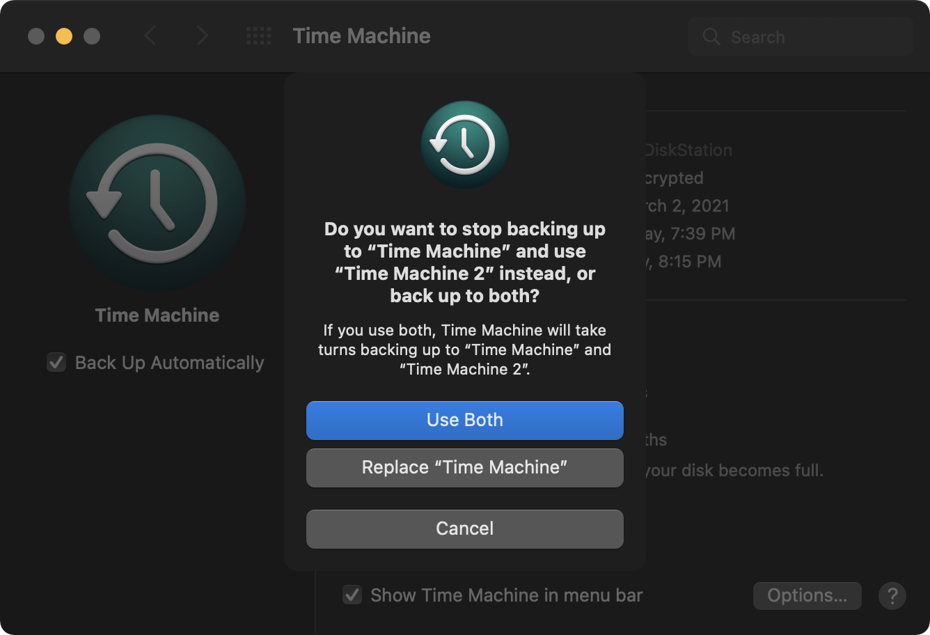Screen dimensions: 930x635
Task: Select the "disk becomes full." text
Action: coord(752,471)
